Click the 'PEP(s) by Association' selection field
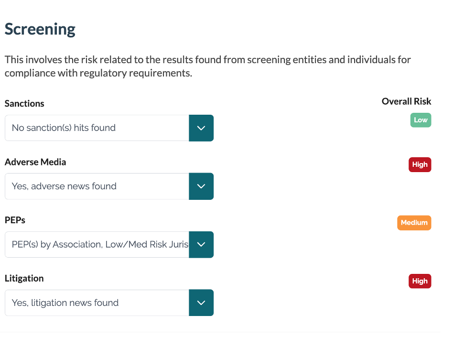 97,244
